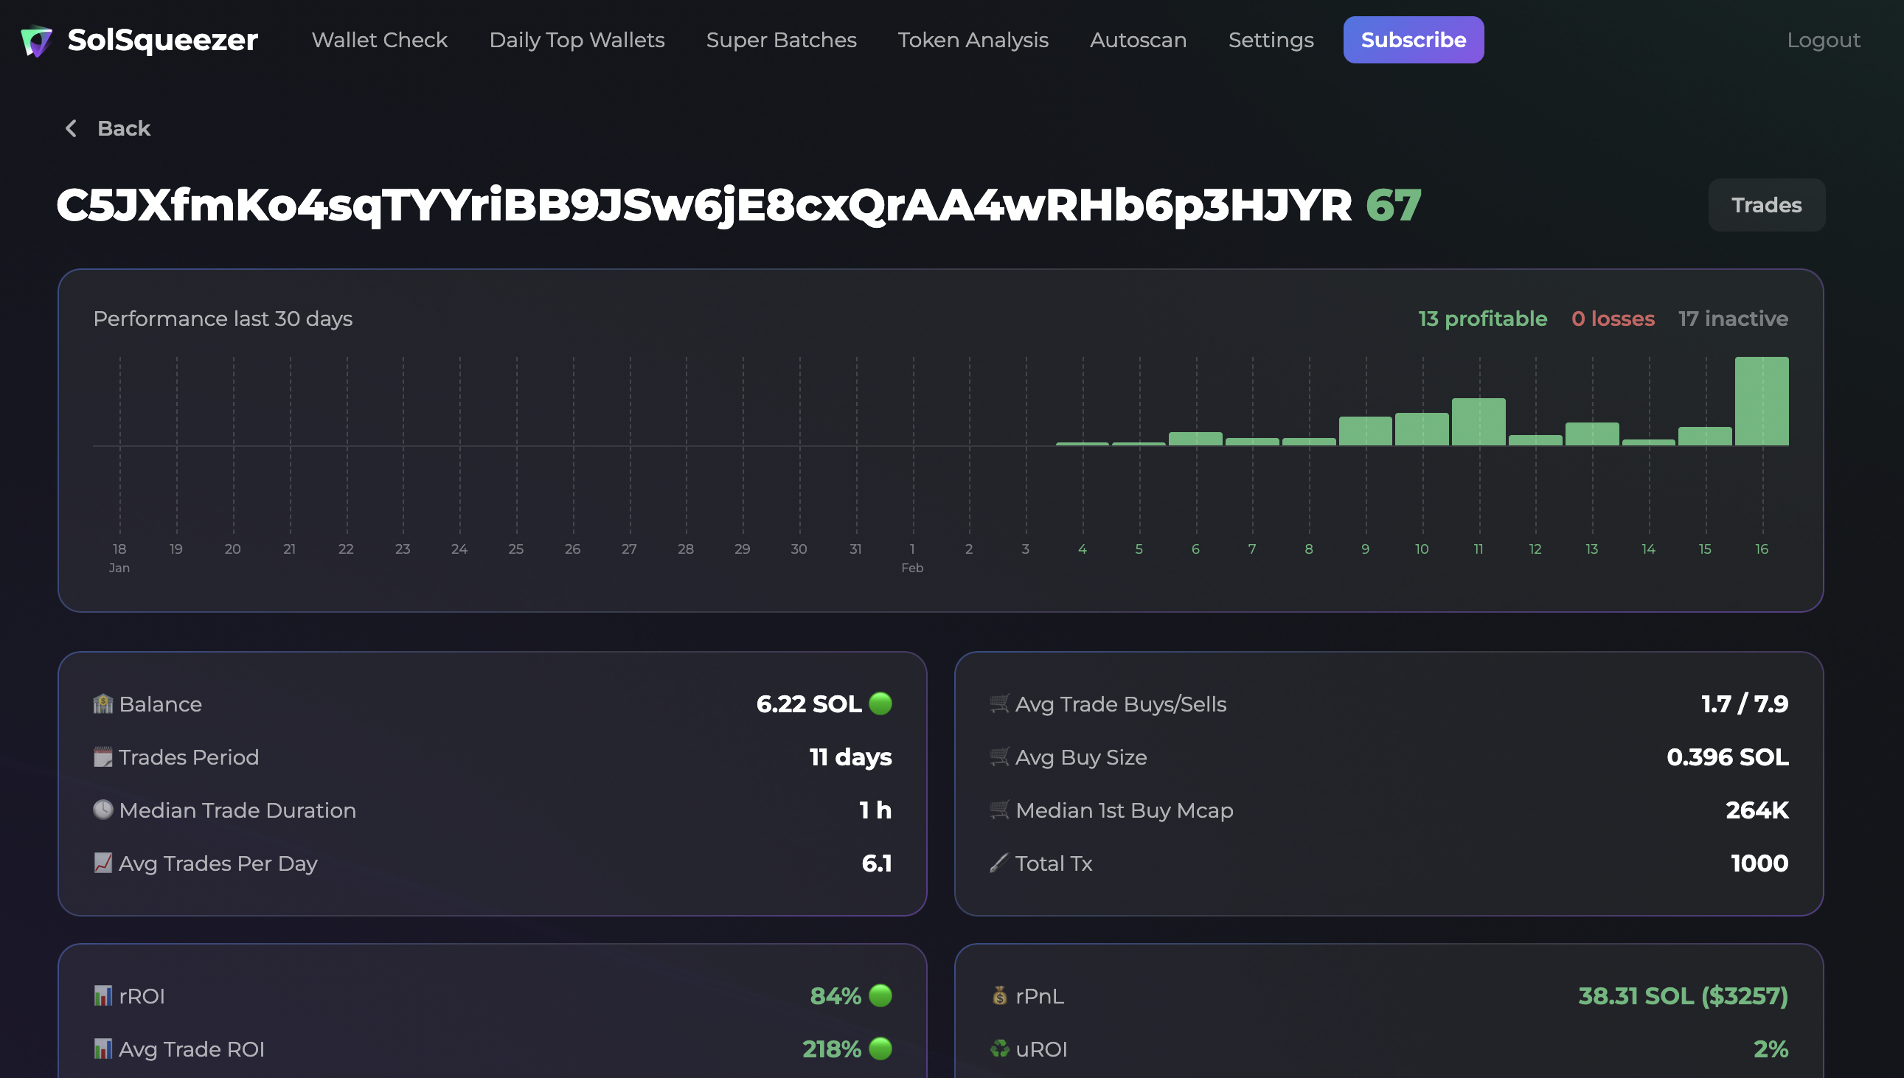Viewport: 1904px width, 1078px height.
Task: Click the recycle icon beside uROI
Action: coord(999,1049)
